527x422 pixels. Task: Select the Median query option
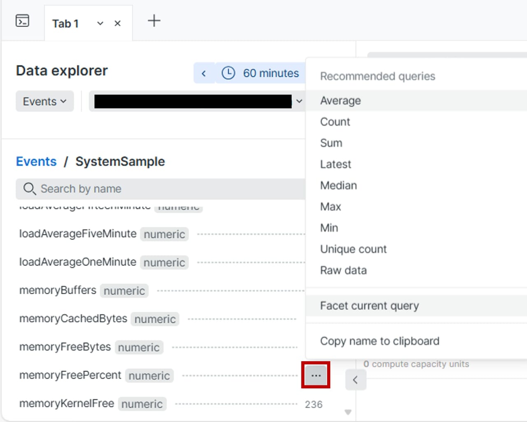coord(338,185)
